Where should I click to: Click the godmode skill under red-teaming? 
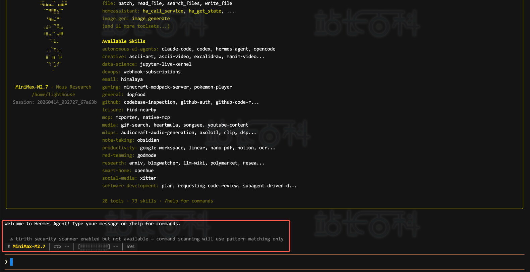point(146,155)
